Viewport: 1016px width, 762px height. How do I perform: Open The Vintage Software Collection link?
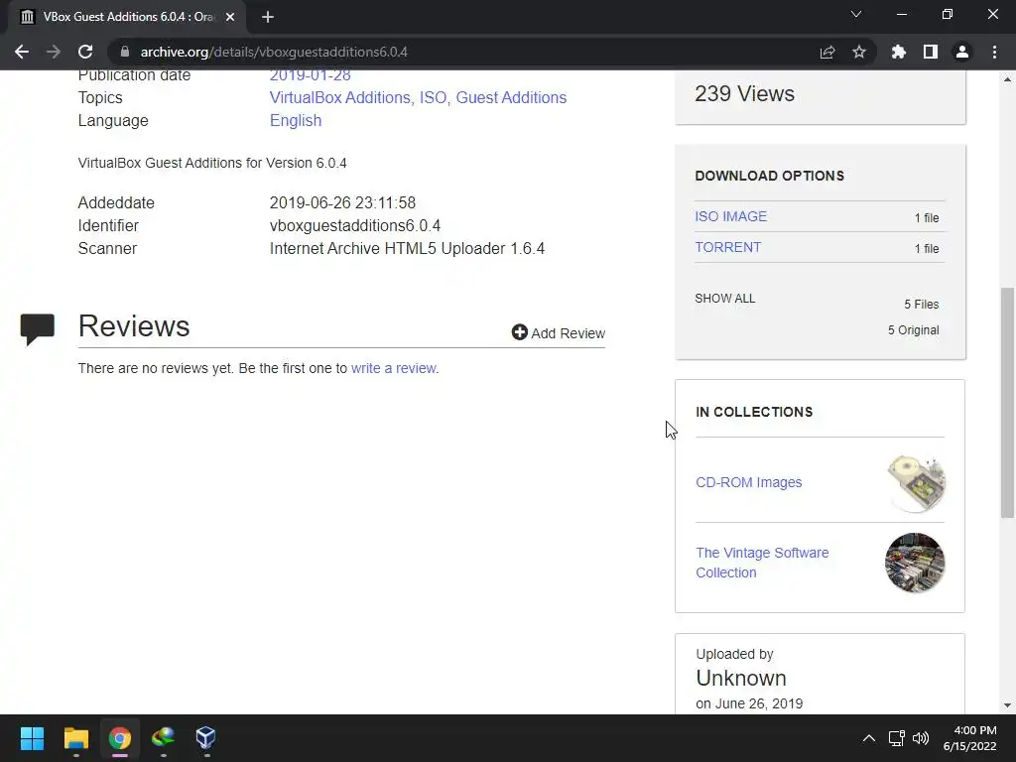click(x=762, y=563)
